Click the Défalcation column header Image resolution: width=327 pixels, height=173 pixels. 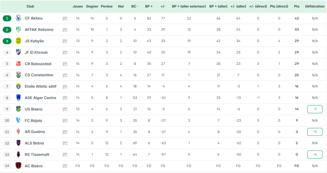pyautogui.click(x=315, y=6)
